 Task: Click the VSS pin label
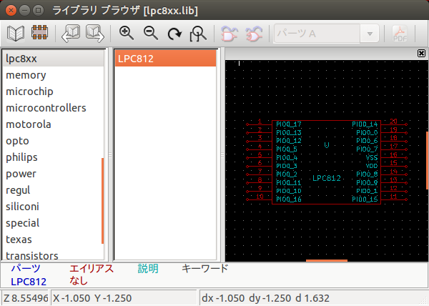tap(372, 157)
